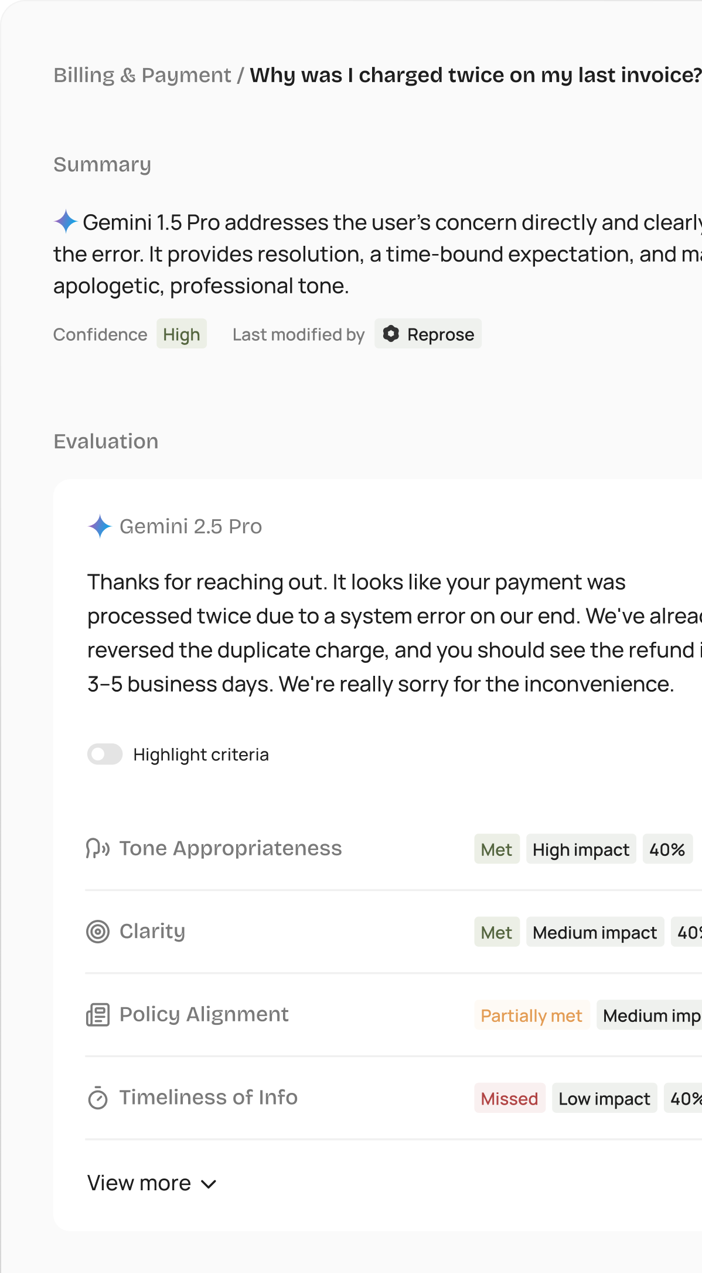Click the 40% weight for Tone Appropriateness
Viewport: 702px width, 1273px height.
(x=667, y=849)
